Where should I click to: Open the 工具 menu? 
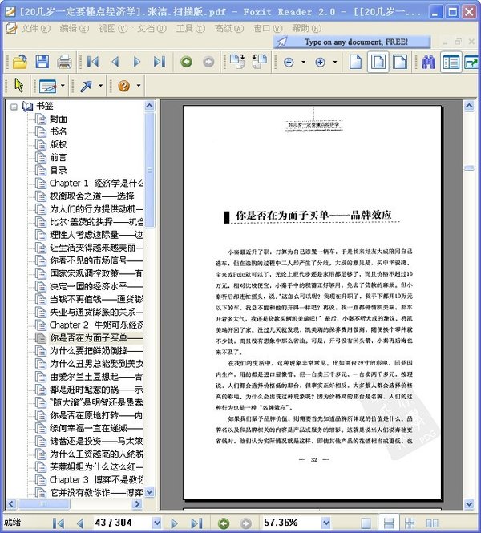tap(190, 29)
